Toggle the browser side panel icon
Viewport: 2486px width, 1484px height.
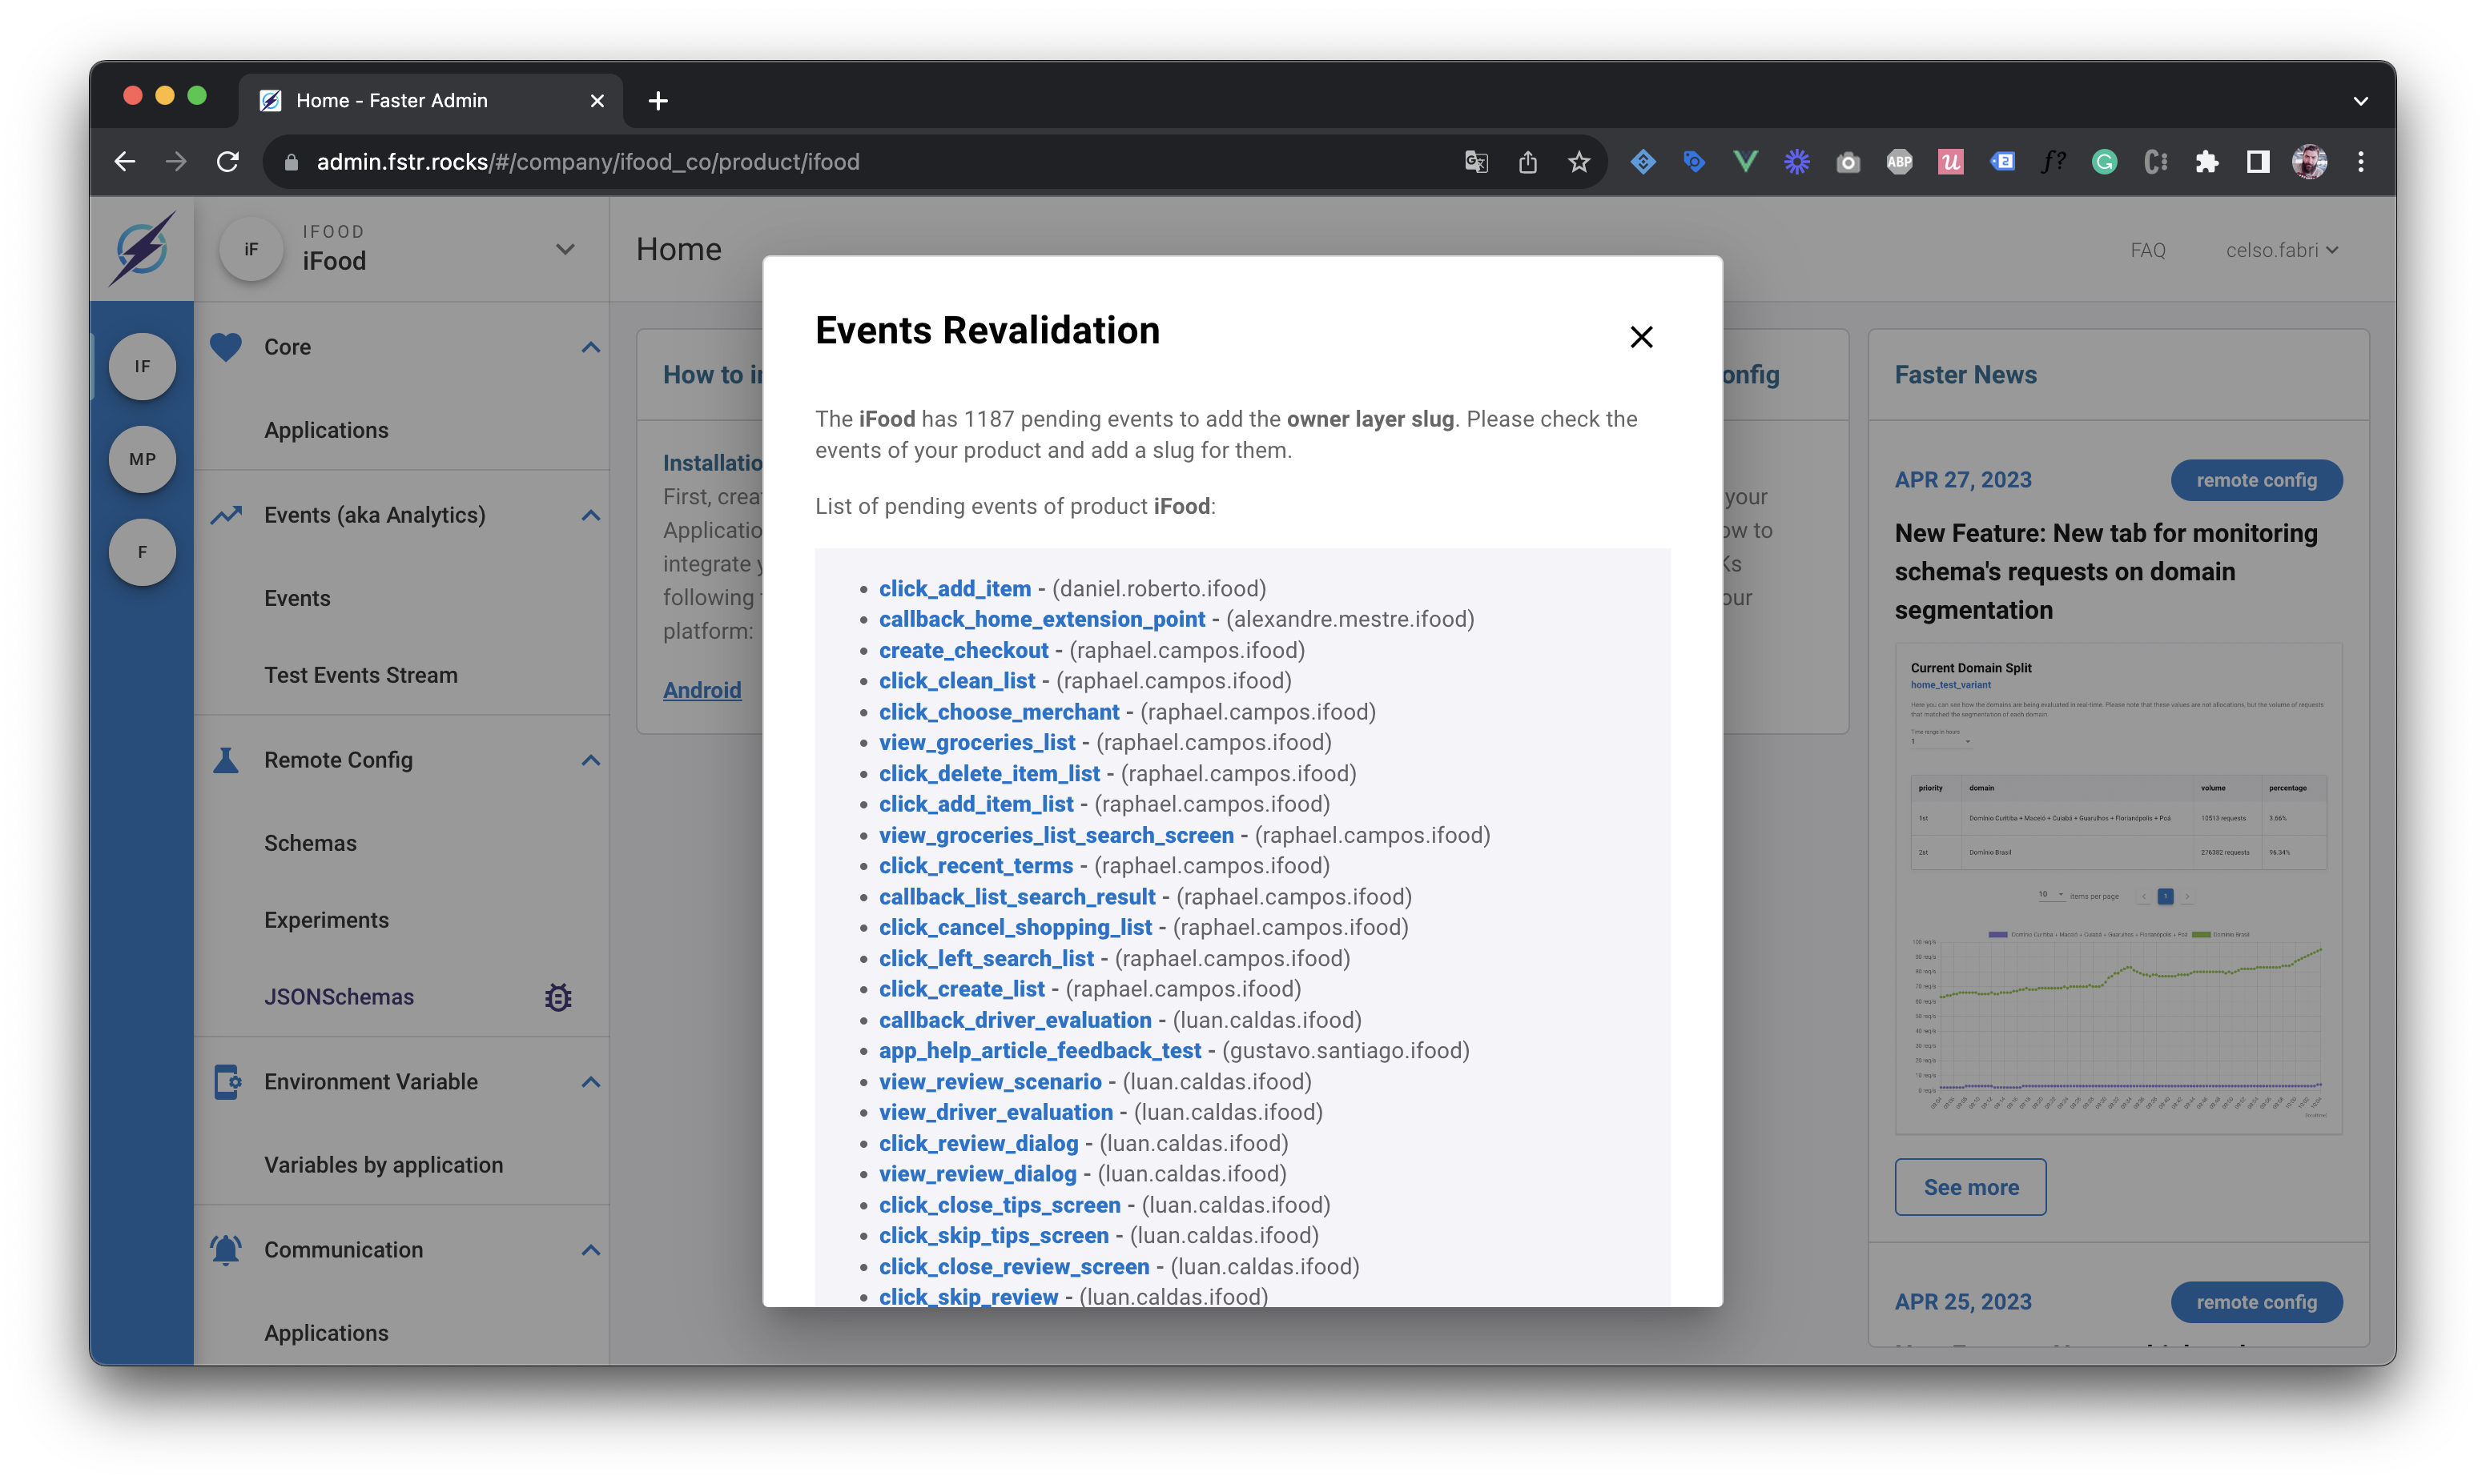click(2258, 162)
